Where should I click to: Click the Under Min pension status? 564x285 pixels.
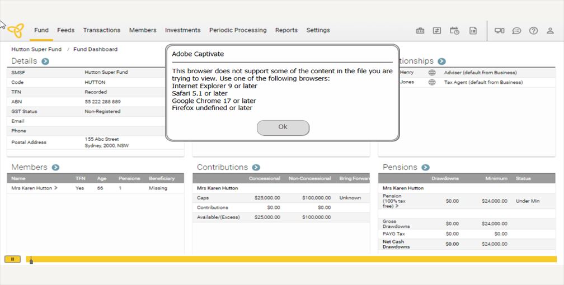[528, 201]
